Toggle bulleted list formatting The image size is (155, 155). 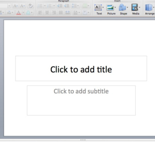click(40, 6)
